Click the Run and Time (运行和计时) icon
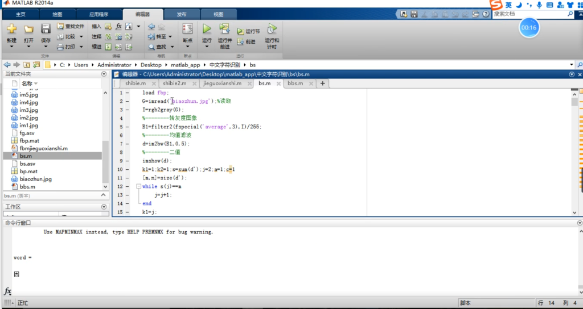This screenshot has height=309, width=583. pyautogui.click(x=272, y=29)
